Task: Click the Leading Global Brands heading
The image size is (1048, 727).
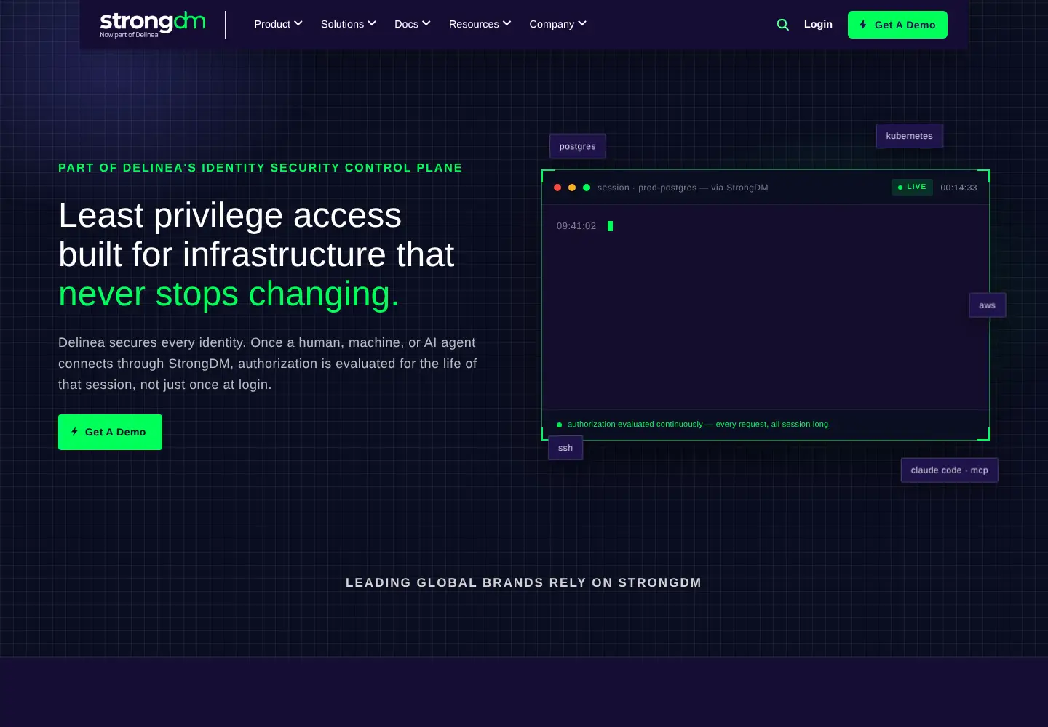Action: (x=523, y=582)
